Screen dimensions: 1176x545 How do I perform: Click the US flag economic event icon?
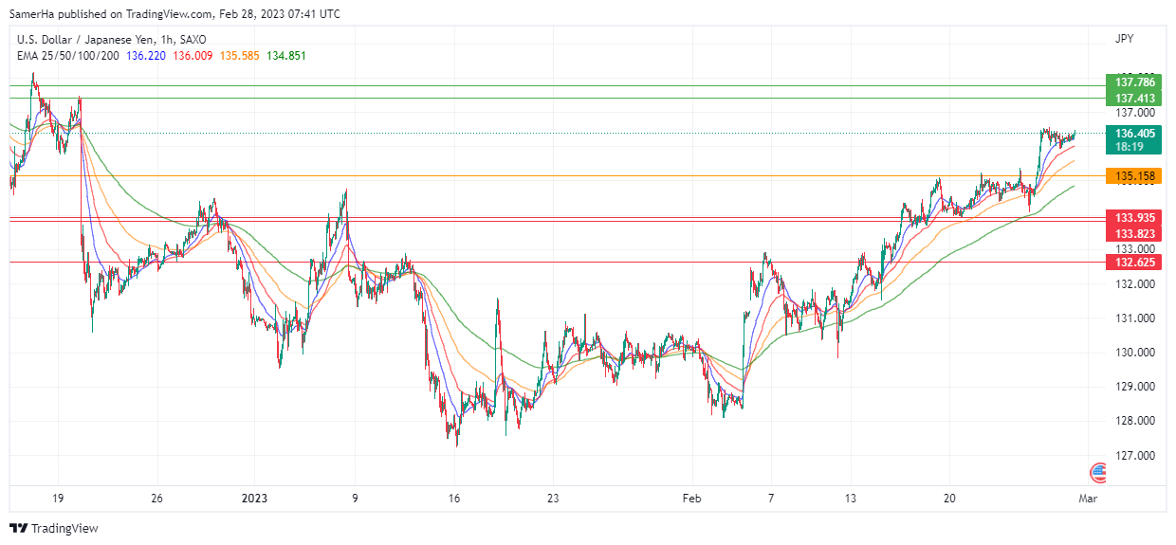coord(1098,471)
